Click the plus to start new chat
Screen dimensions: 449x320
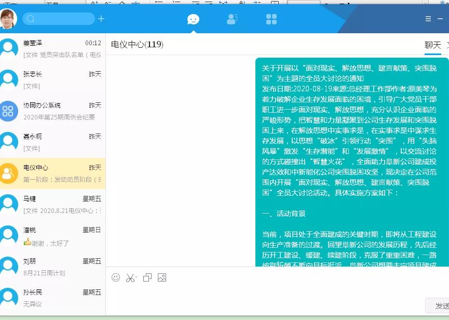click(101, 19)
